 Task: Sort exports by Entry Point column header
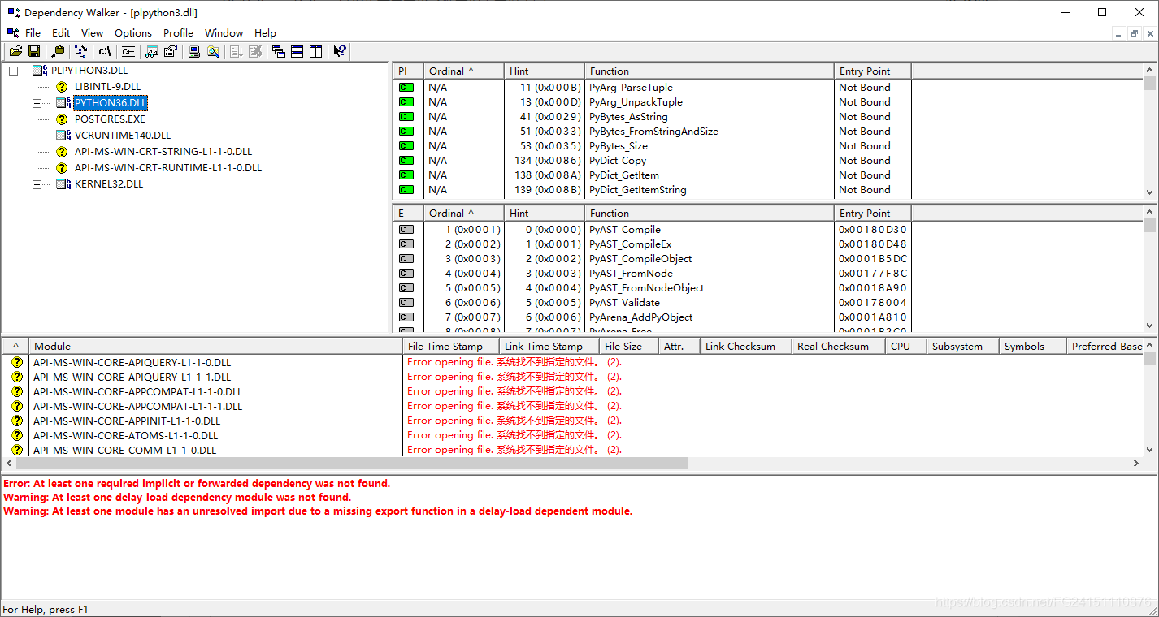872,214
